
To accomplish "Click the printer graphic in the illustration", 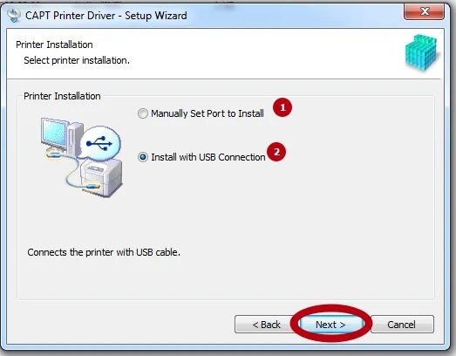I will pyautogui.click(x=101, y=177).
